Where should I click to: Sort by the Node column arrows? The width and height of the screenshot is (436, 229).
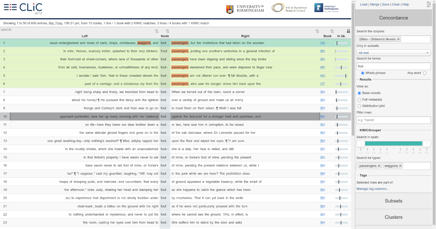coord(167,31)
